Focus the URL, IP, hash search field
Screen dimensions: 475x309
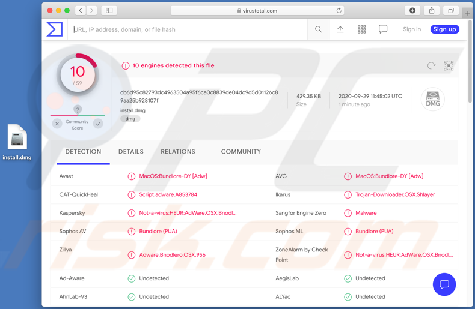(x=188, y=29)
